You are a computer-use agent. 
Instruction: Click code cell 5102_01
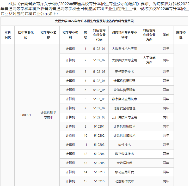99,49
